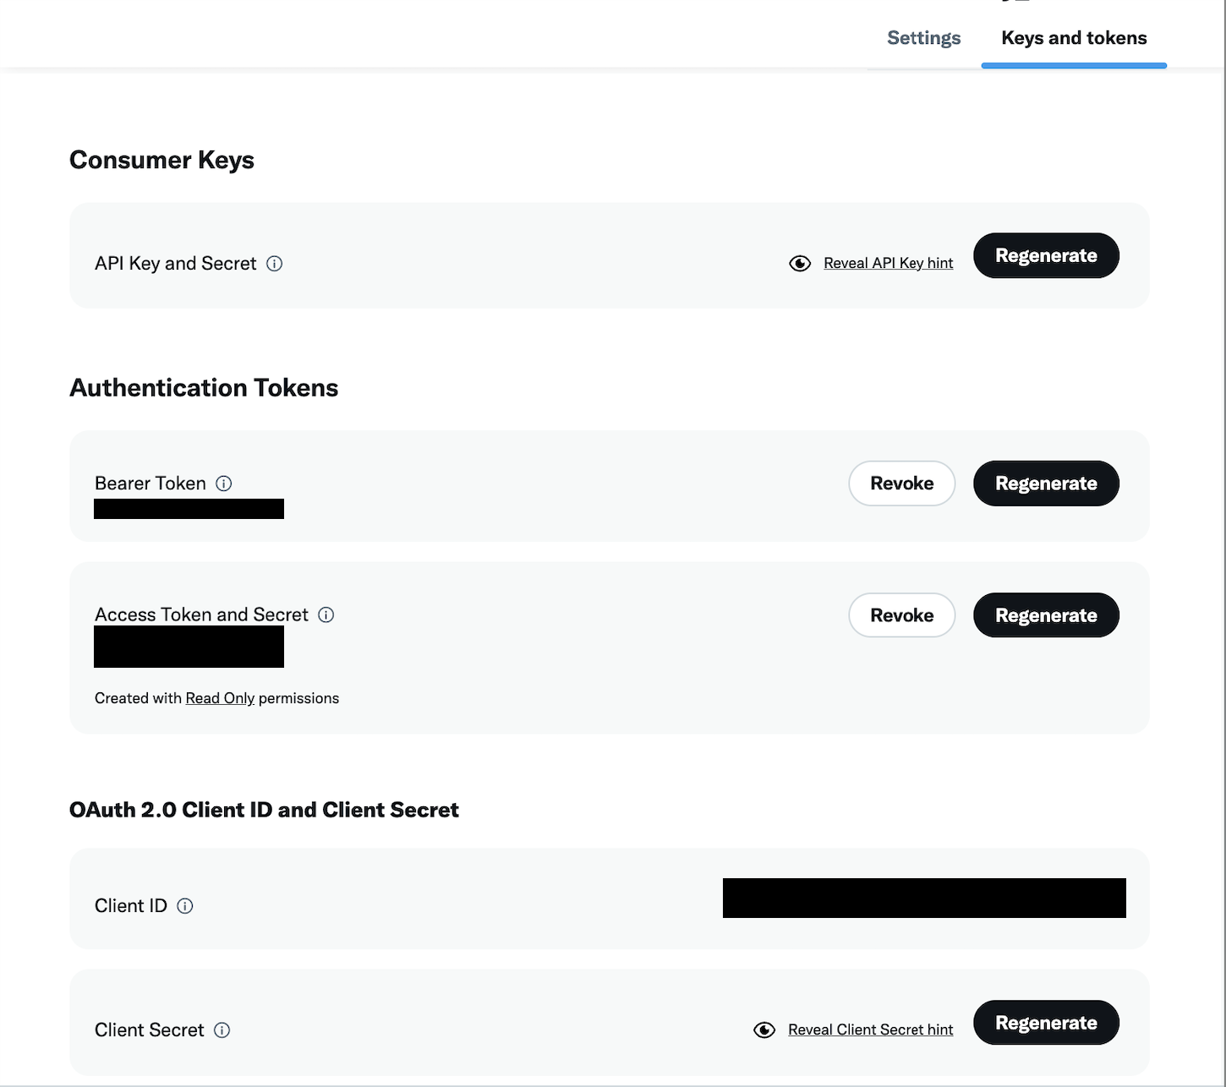
Task: Regenerate the Bearer Token
Action: click(x=1046, y=483)
